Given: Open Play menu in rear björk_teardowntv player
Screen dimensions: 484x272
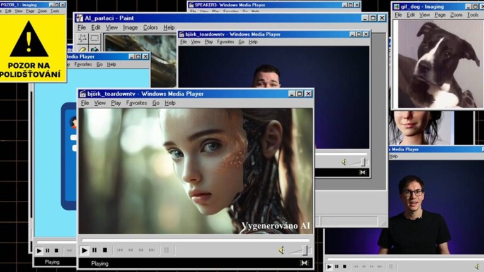Looking at the screenshot, I should click(209, 42).
